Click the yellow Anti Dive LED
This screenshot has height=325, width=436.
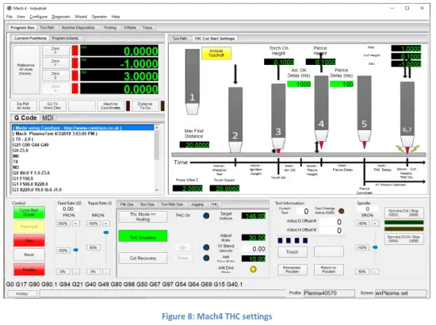(x=253, y=269)
